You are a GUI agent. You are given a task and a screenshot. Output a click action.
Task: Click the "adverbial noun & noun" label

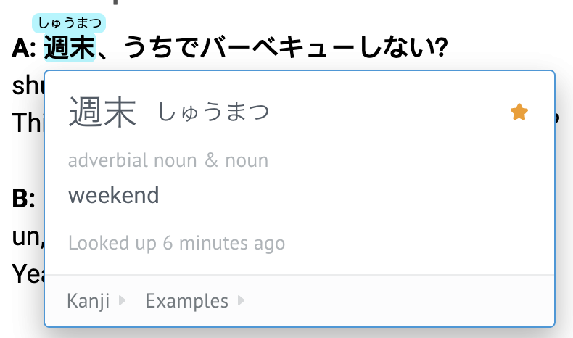tap(168, 160)
